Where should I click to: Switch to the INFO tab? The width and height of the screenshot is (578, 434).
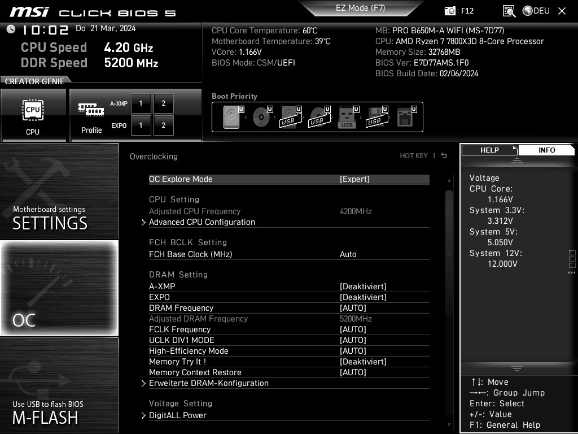[546, 150]
